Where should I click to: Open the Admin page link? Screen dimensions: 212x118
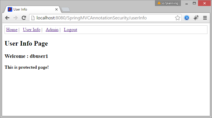point(52,30)
